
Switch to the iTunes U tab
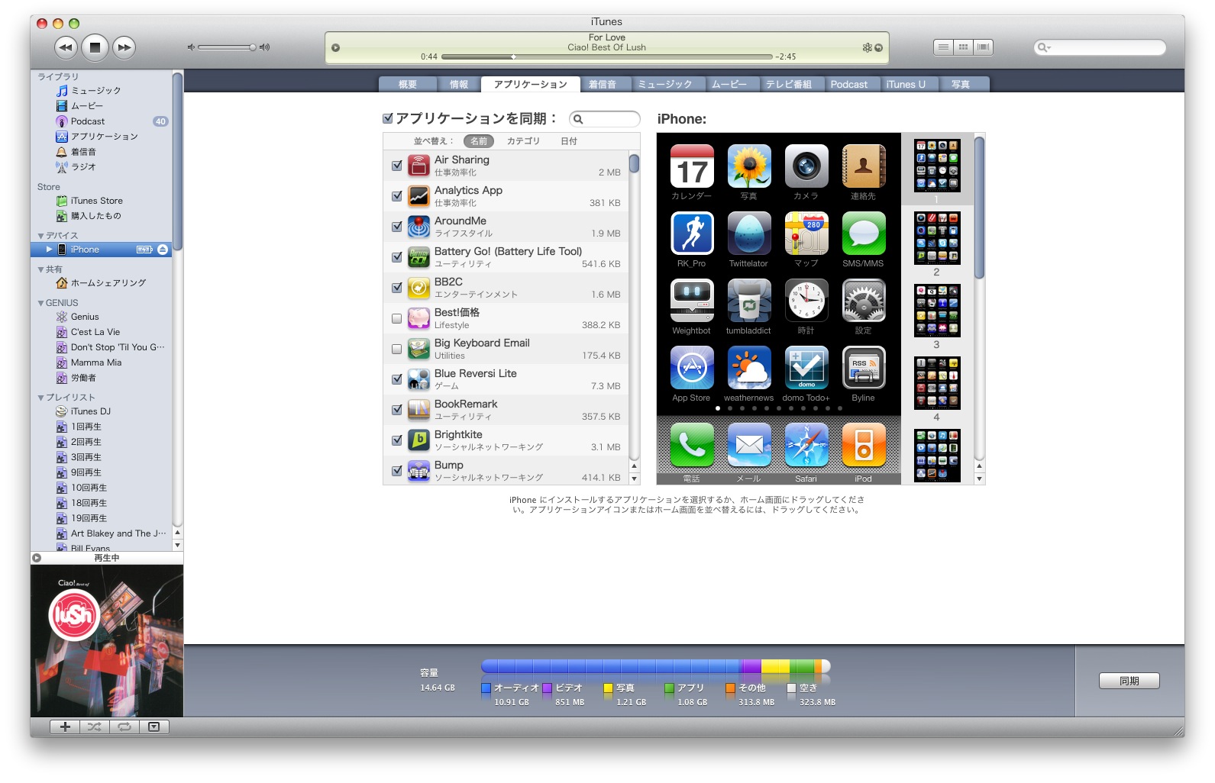pos(906,85)
